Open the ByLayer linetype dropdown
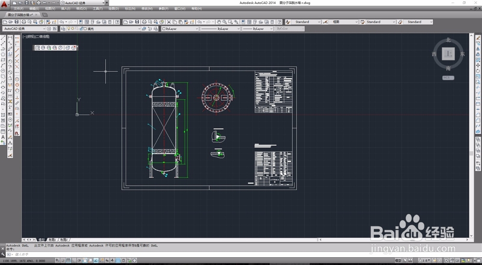Screen dimensions: 482x265 click(238, 28)
